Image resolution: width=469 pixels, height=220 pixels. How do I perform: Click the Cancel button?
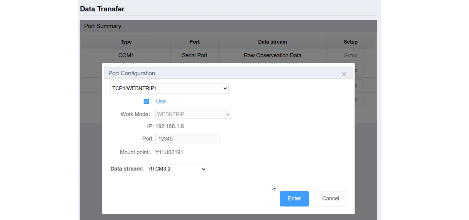(331, 199)
